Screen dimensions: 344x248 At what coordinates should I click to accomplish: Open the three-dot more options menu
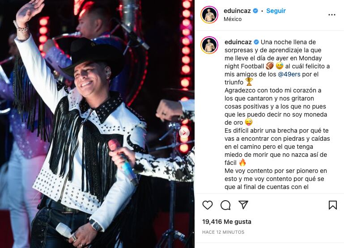tap(332, 15)
